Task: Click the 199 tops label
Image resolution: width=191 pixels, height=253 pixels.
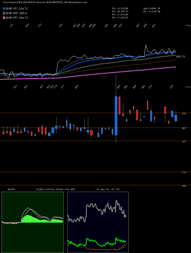Action: [60, 26]
